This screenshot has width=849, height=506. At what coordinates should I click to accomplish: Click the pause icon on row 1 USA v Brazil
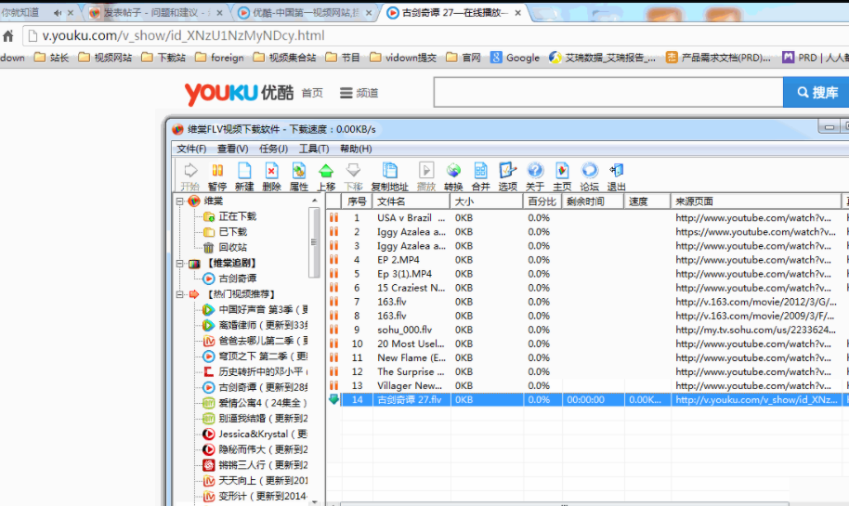334,217
